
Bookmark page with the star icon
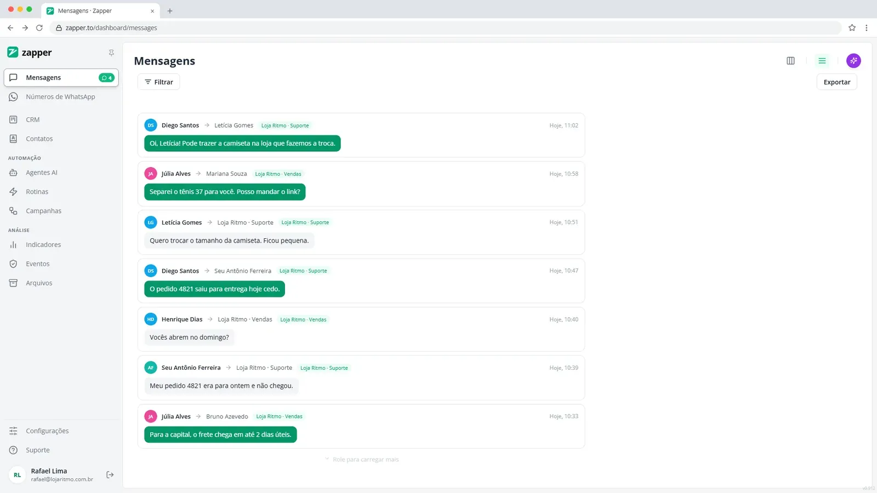pos(852,28)
